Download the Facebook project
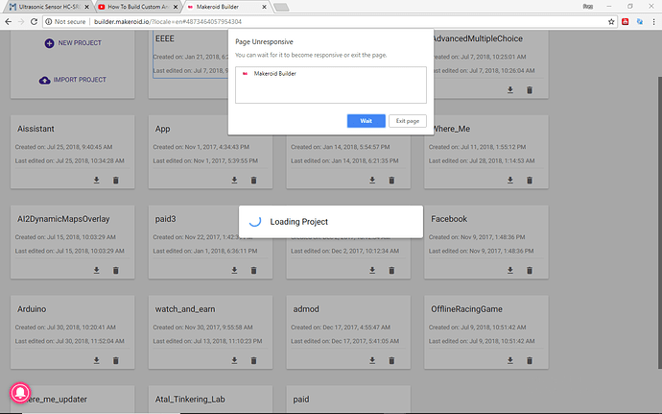The height and width of the screenshot is (414, 662). pyautogui.click(x=510, y=270)
